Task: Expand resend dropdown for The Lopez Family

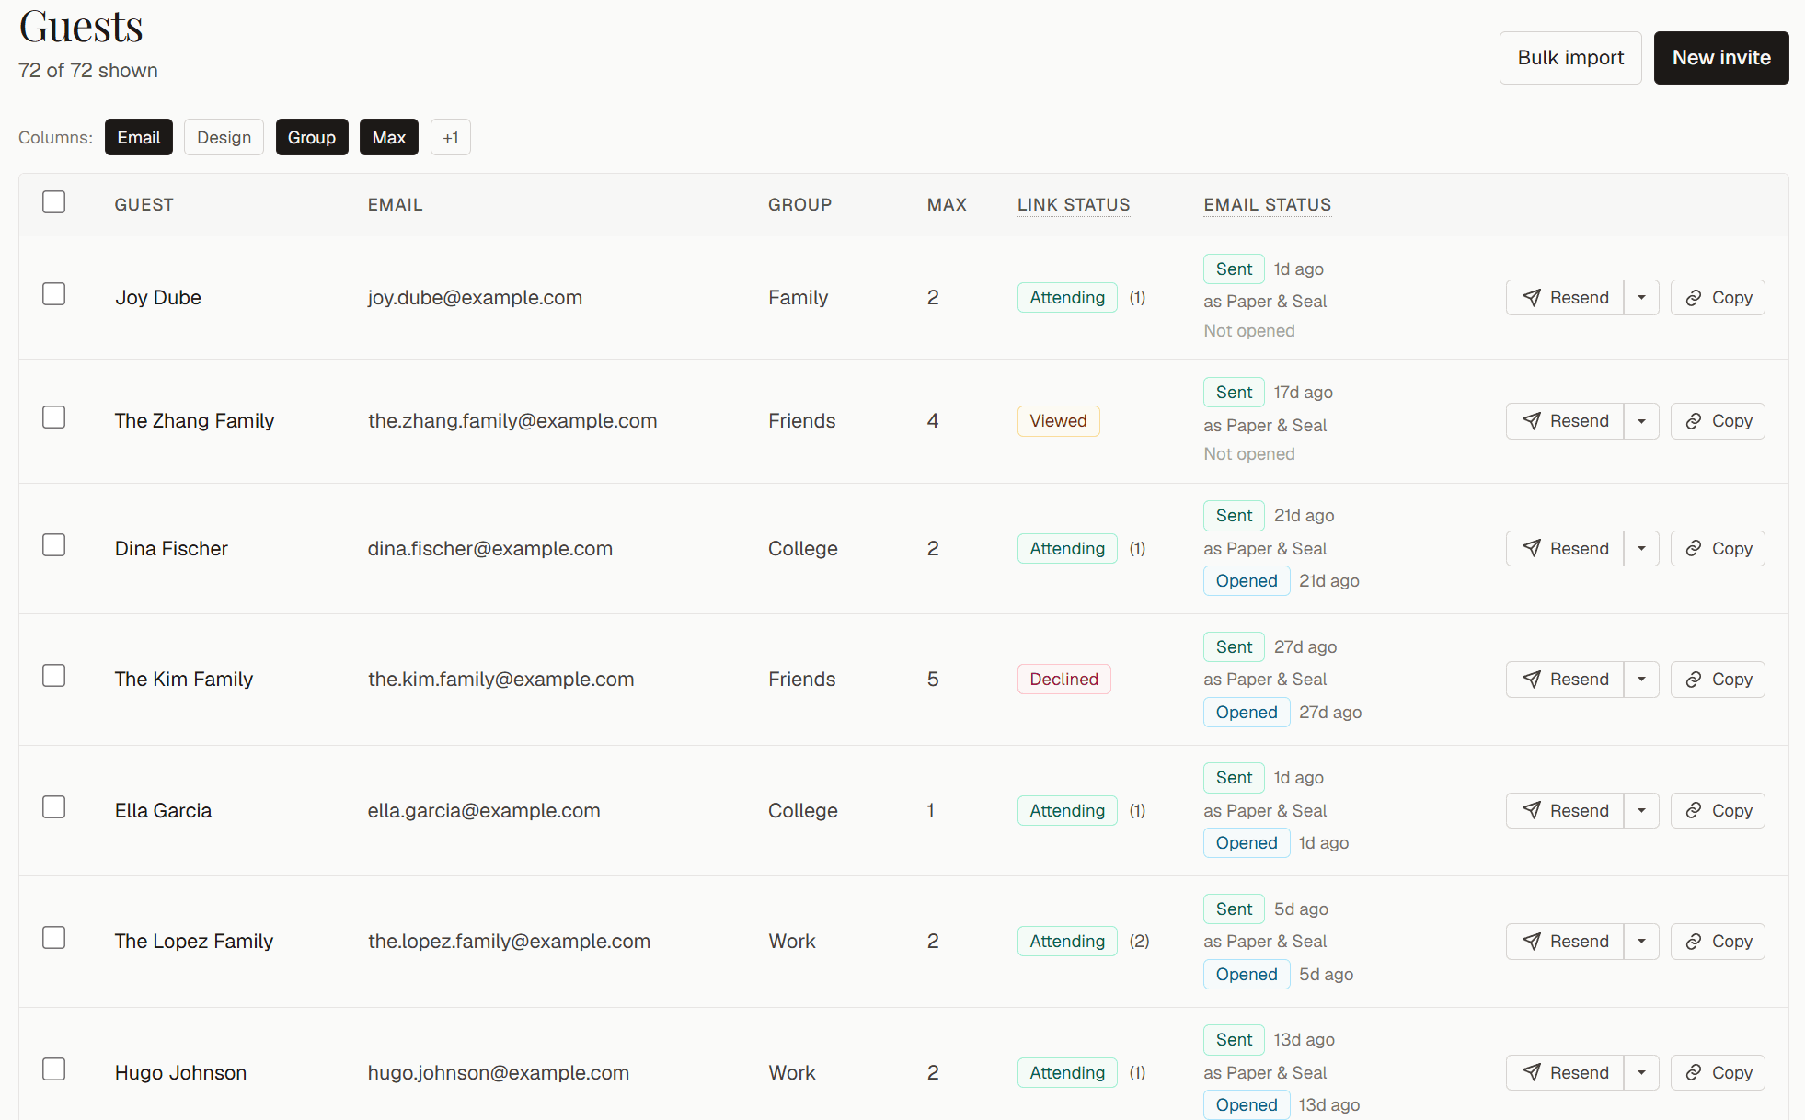Action: [x=1641, y=942]
